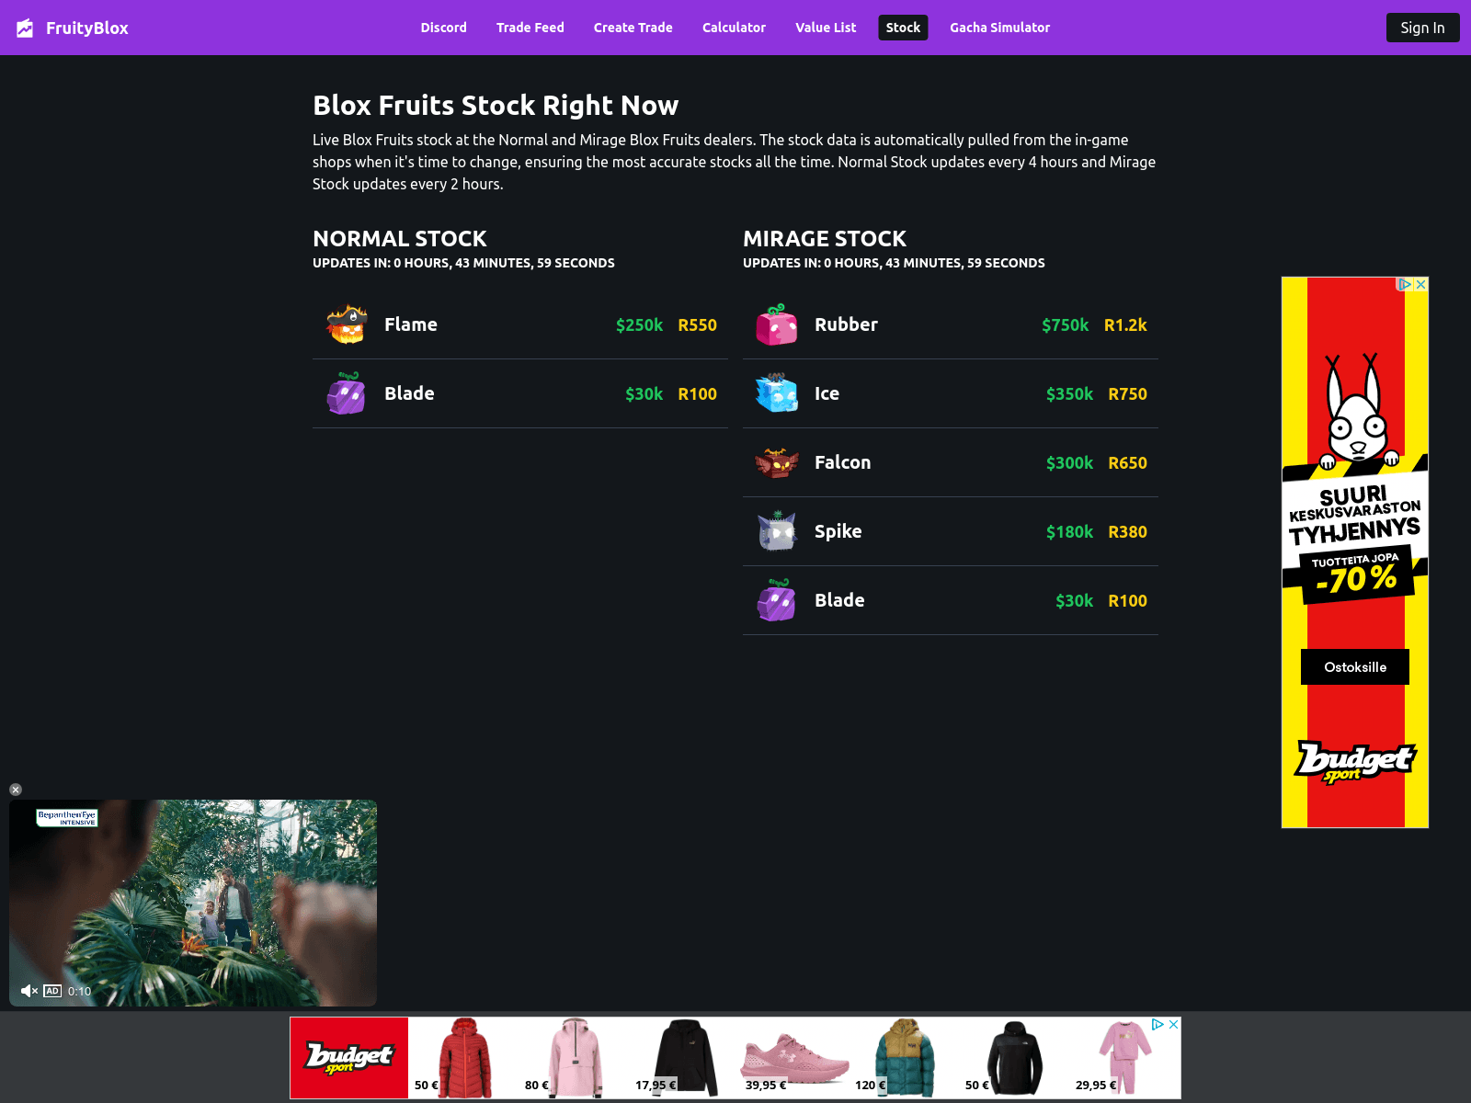Select the Flame fruit icon in Normal Stock
The image size is (1471, 1103).
click(345, 324)
